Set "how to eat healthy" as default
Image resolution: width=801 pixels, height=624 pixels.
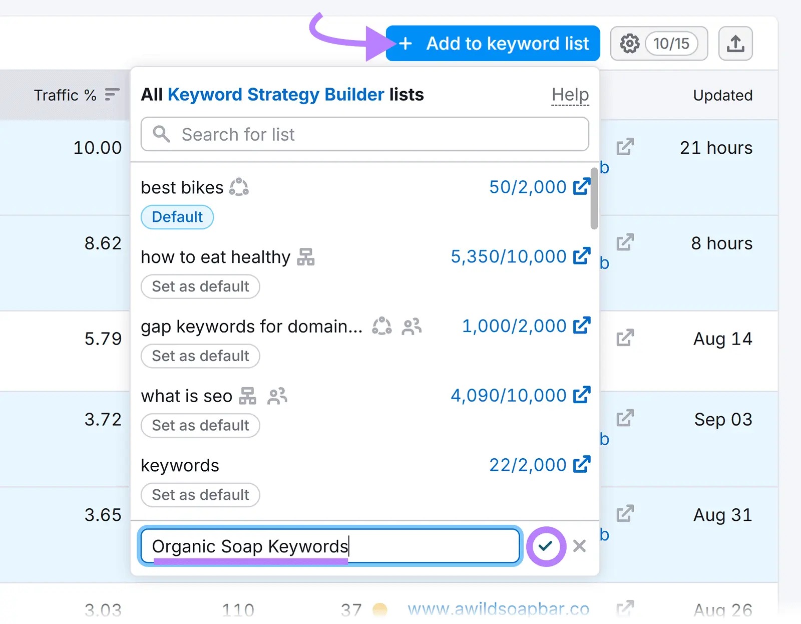[x=200, y=286]
